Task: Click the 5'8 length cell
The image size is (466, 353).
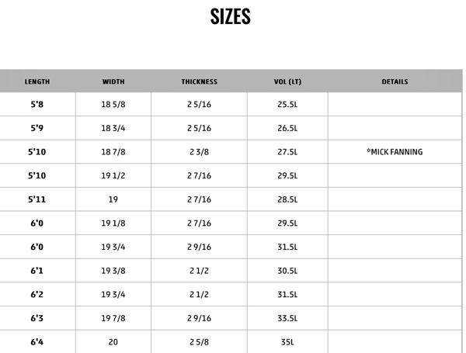Action: pos(37,105)
